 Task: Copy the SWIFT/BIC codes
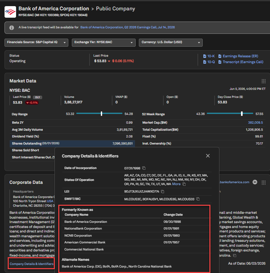[198, 199]
